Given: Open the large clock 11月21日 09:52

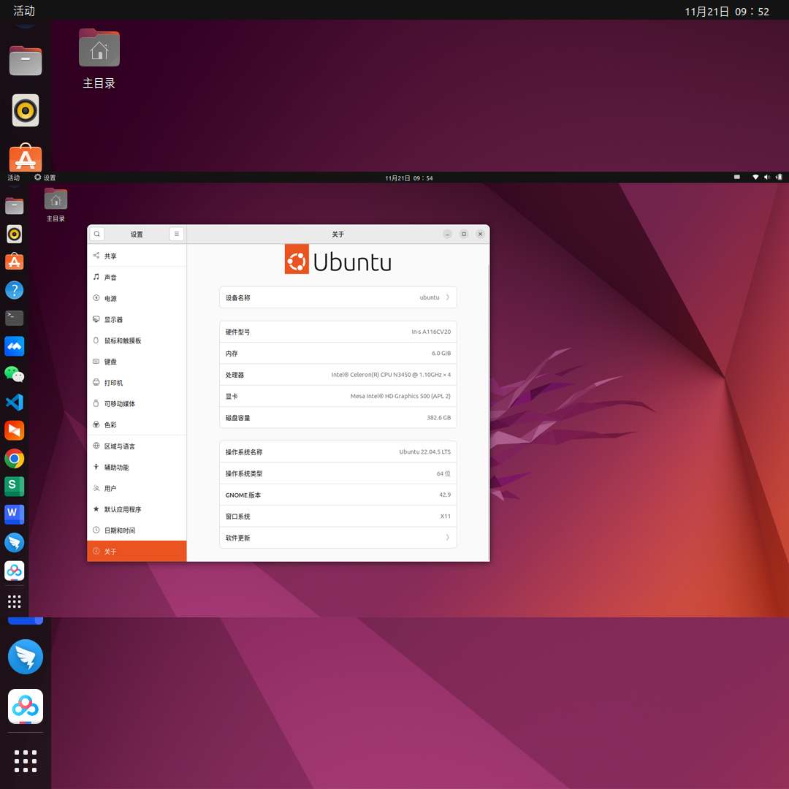Looking at the screenshot, I should [727, 11].
